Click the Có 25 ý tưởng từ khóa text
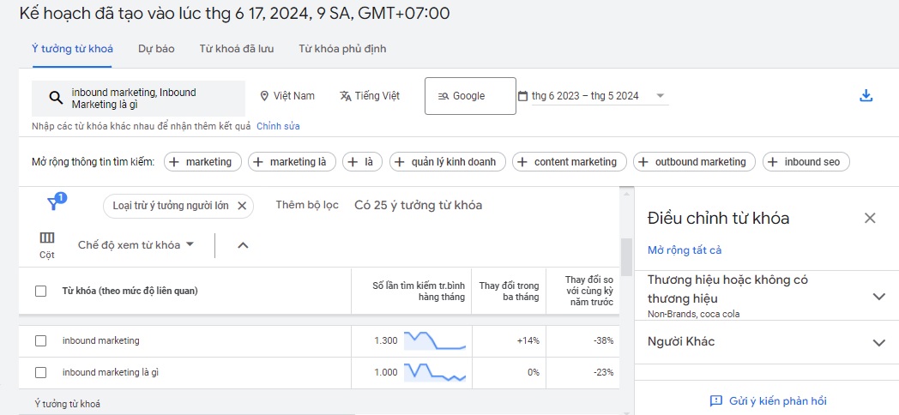 [418, 205]
